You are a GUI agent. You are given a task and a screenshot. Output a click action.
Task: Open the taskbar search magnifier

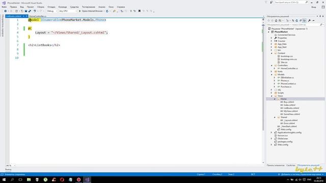(x=12, y=179)
